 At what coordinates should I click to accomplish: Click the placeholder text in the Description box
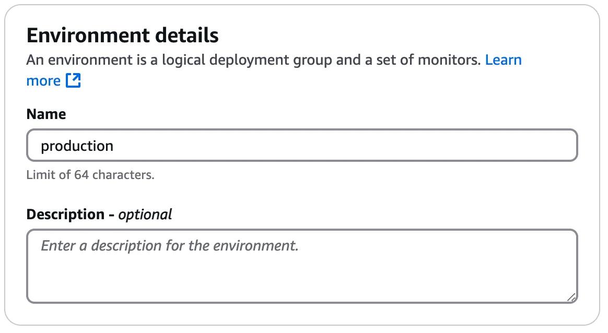click(167, 244)
